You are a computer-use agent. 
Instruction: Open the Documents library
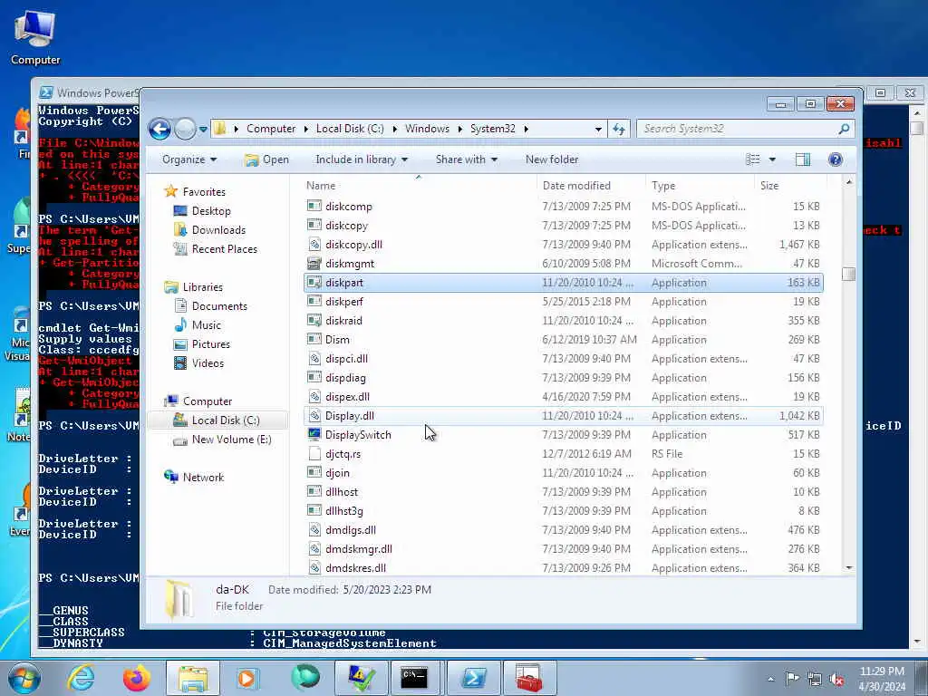point(219,306)
